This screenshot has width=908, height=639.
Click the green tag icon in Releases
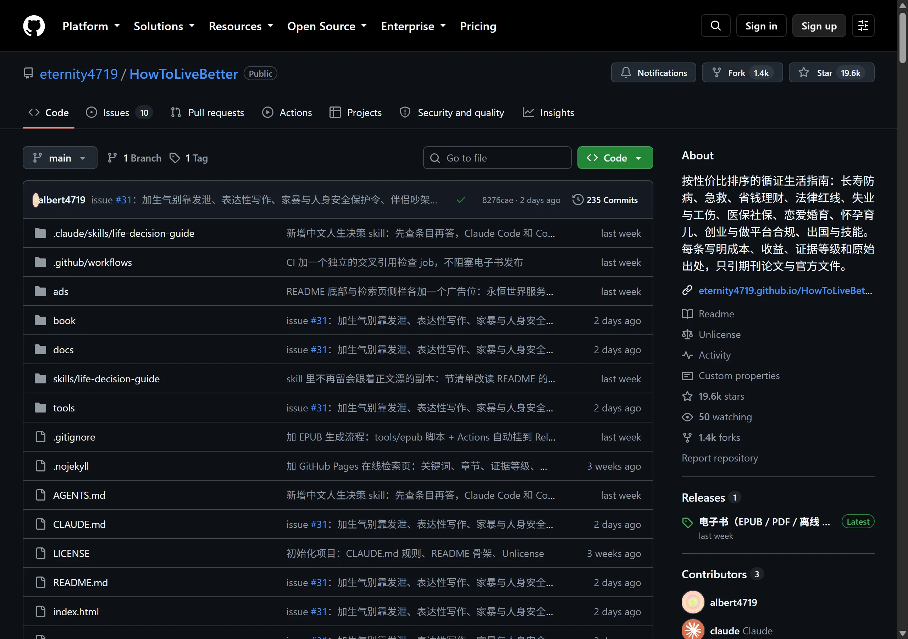(688, 523)
